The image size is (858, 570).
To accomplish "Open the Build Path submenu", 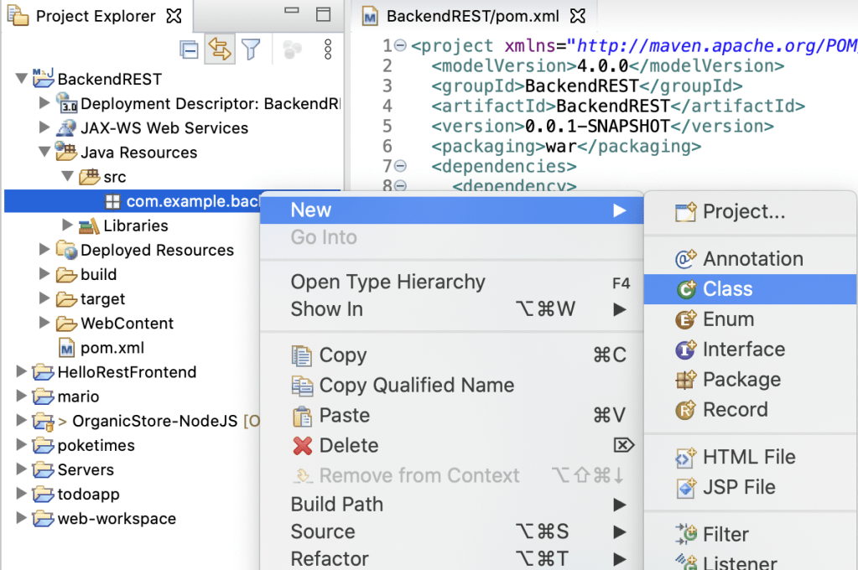I will click(x=336, y=505).
